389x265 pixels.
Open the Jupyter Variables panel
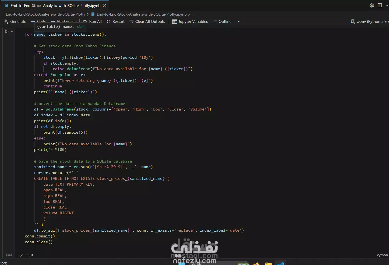[190, 21]
